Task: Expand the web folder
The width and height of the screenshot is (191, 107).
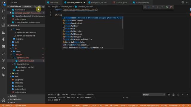Action: click(x=10, y=77)
